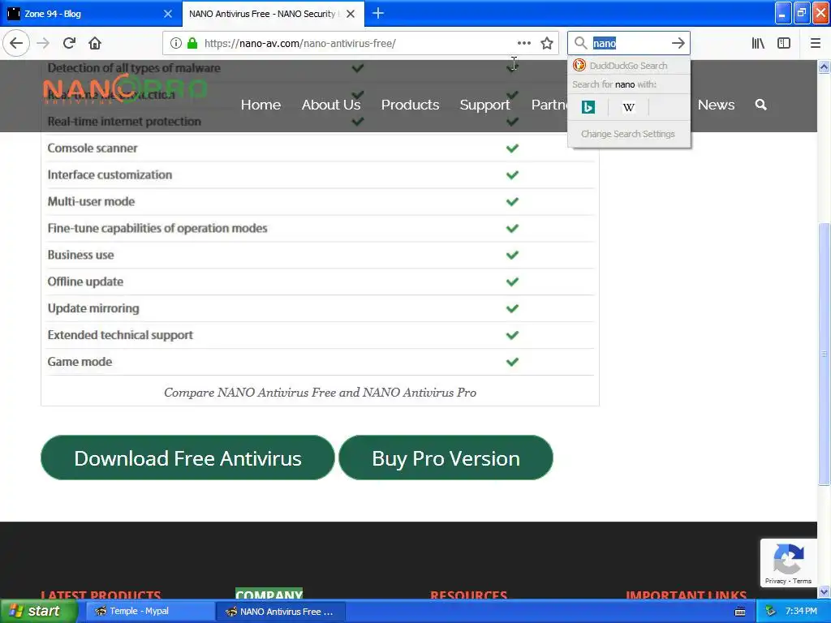The image size is (831, 623).
Task: Bookmark this page with the star
Action: click(547, 43)
